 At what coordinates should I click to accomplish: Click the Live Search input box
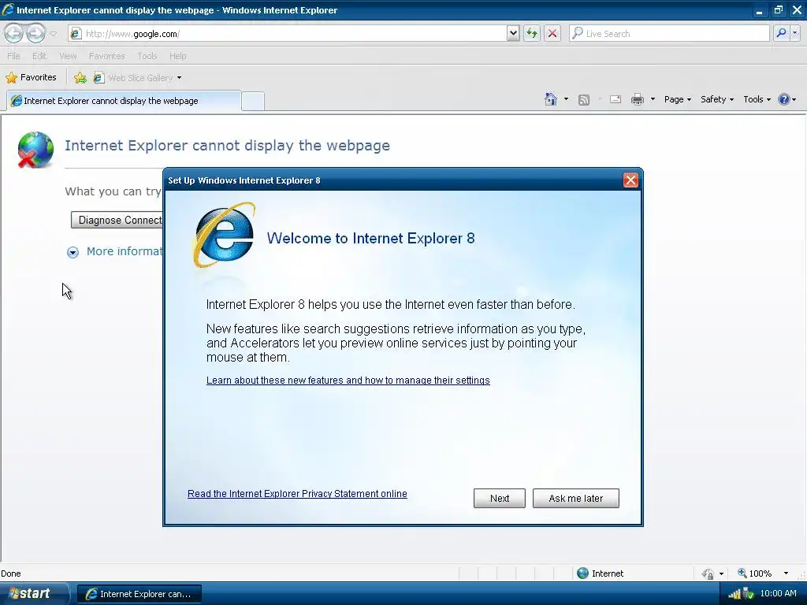pyautogui.click(x=670, y=34)
